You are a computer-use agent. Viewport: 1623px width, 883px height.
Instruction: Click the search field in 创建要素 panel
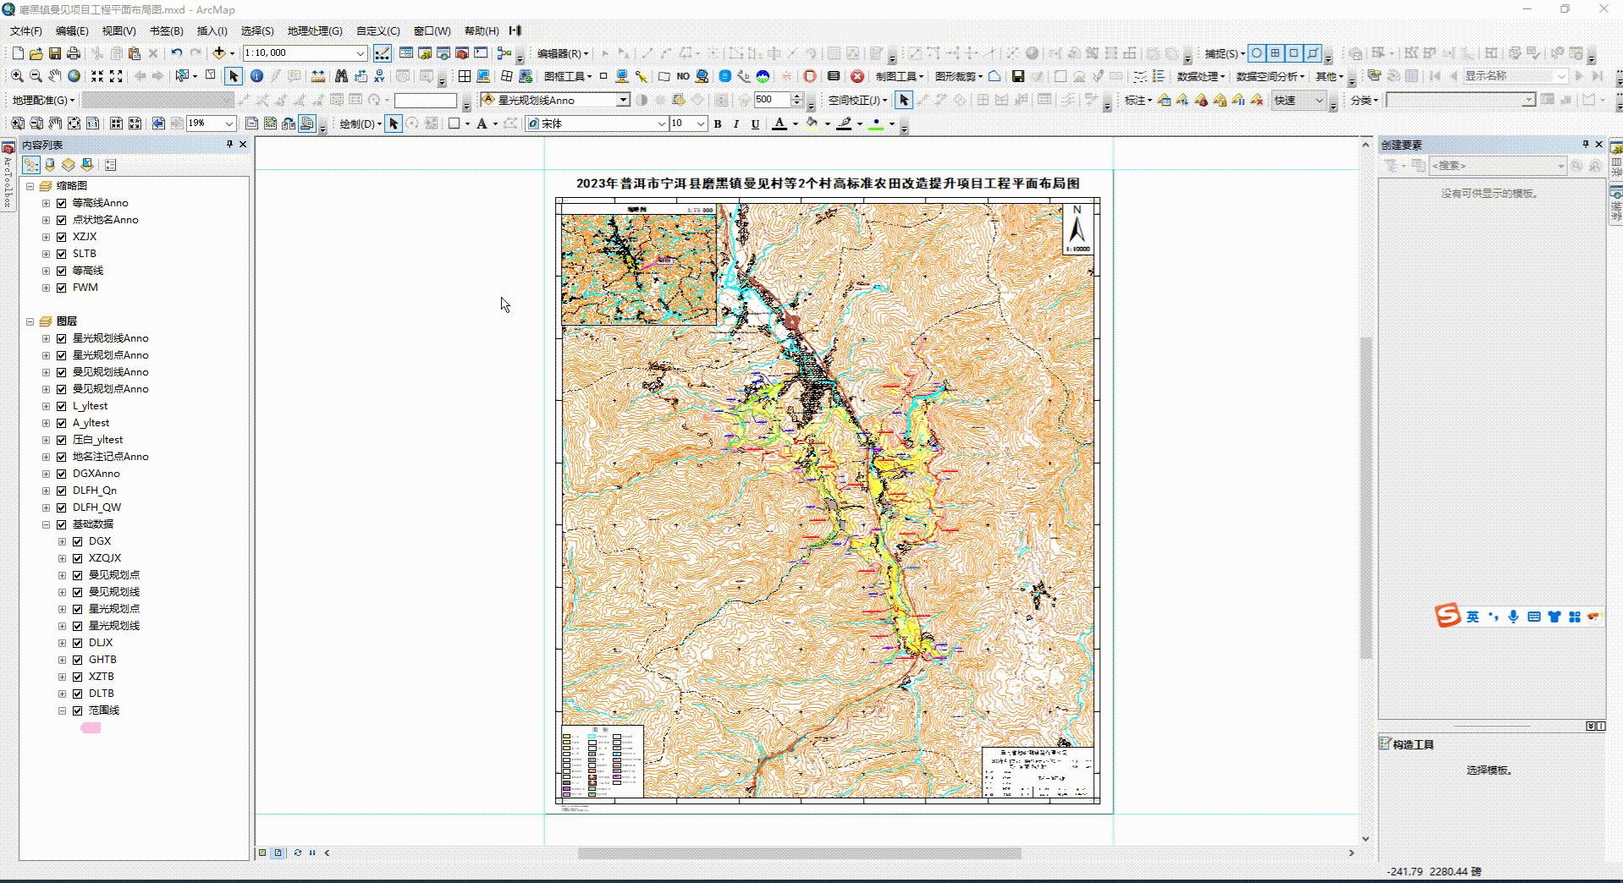[1496, 166]
